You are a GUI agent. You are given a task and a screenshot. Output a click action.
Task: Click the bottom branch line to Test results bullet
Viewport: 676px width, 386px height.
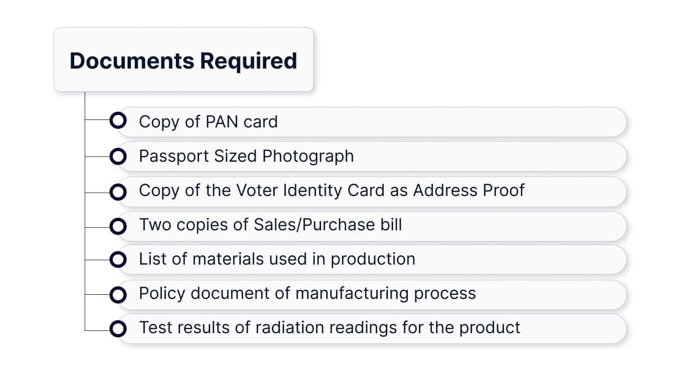click(x=97, y=330)
